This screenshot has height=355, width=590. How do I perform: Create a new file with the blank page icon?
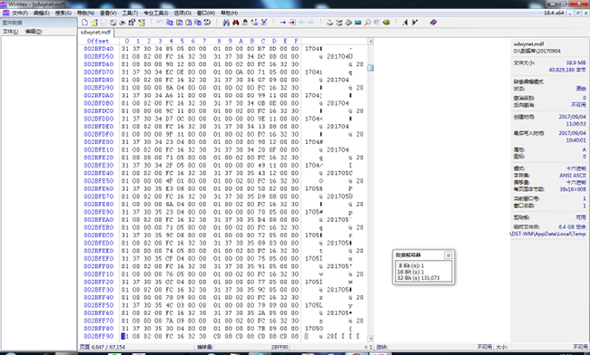pos(85,23)
